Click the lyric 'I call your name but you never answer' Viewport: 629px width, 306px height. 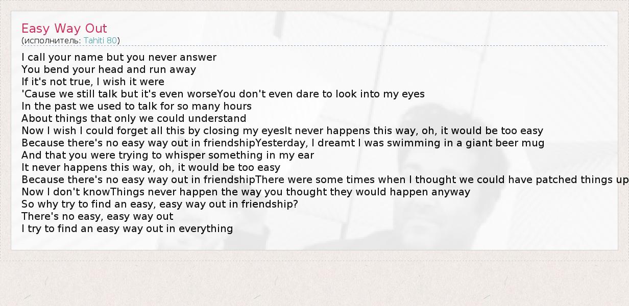119,57
